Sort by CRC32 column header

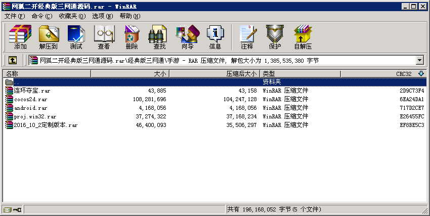[383, 74]
